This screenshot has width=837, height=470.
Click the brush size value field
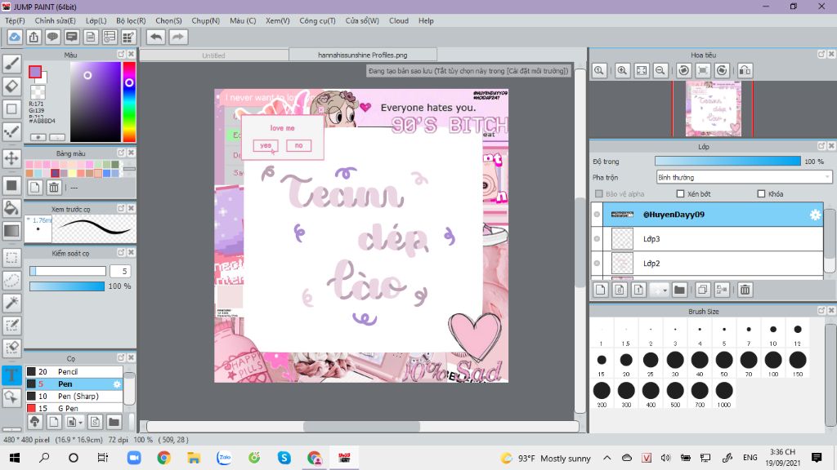point(120,271)
